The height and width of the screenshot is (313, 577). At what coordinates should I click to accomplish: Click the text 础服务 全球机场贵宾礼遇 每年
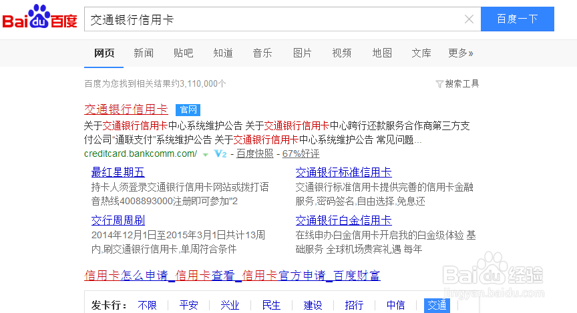tap(359, 250)
